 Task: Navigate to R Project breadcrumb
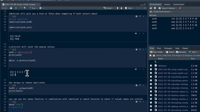[x=178, y=56]
